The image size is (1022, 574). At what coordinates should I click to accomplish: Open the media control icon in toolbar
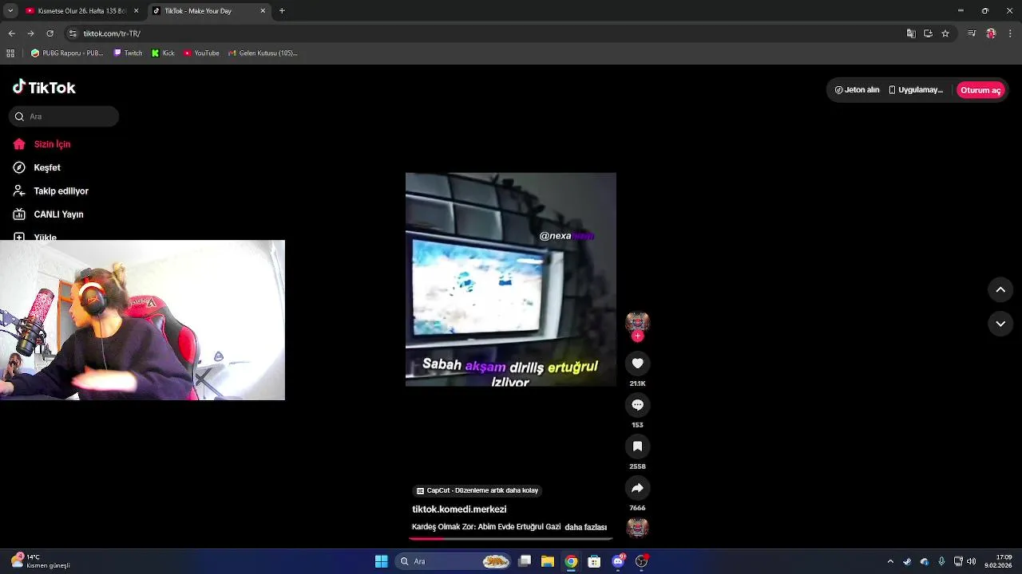point(972,33)
